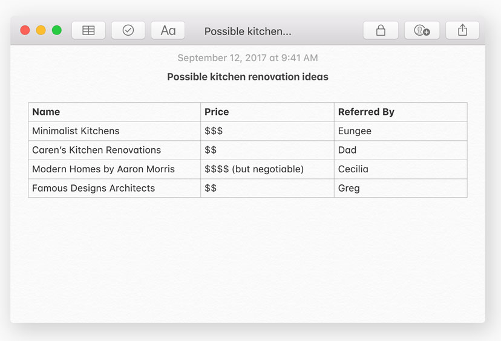Click the note heading Possible kitchen renovation ideas
The width and height of the screenshot is (501, 341).
247,77
